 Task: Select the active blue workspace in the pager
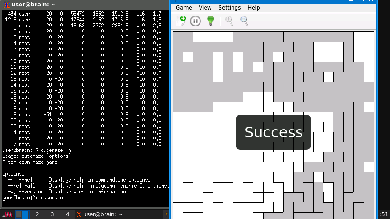pos(25,214)
